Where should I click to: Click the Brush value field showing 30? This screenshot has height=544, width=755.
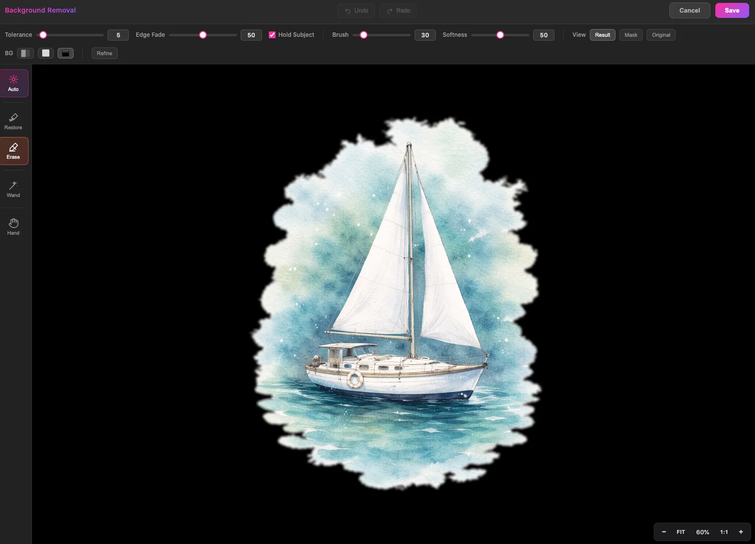click(x=425, y=35)
